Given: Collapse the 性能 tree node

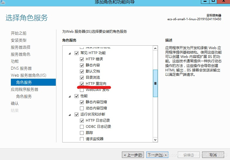Looking at the screenshot, I should (70, 96).
